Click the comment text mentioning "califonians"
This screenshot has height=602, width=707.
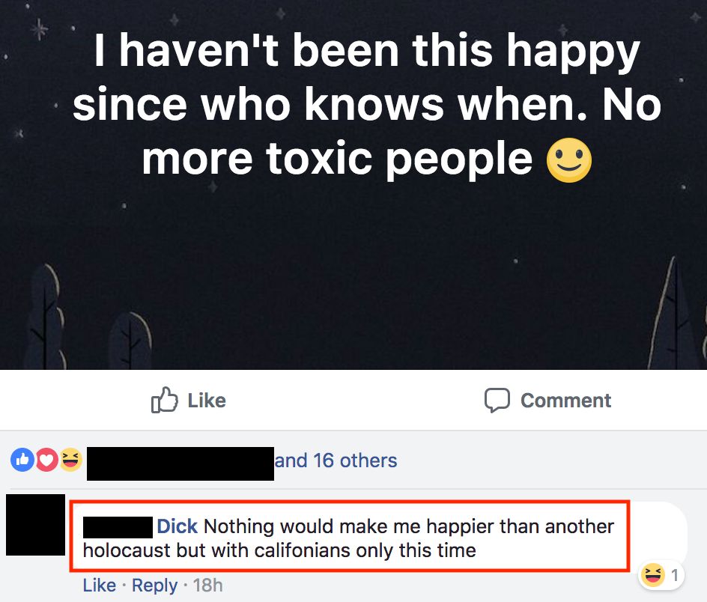[x=279, y=551]
